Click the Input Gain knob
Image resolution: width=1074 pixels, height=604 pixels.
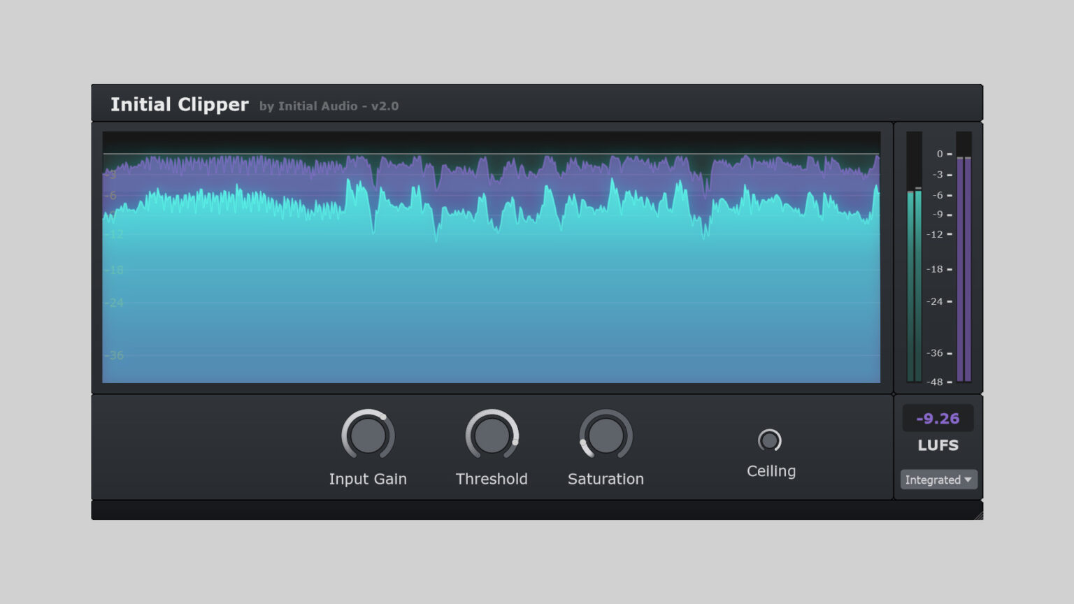point(368,436)
